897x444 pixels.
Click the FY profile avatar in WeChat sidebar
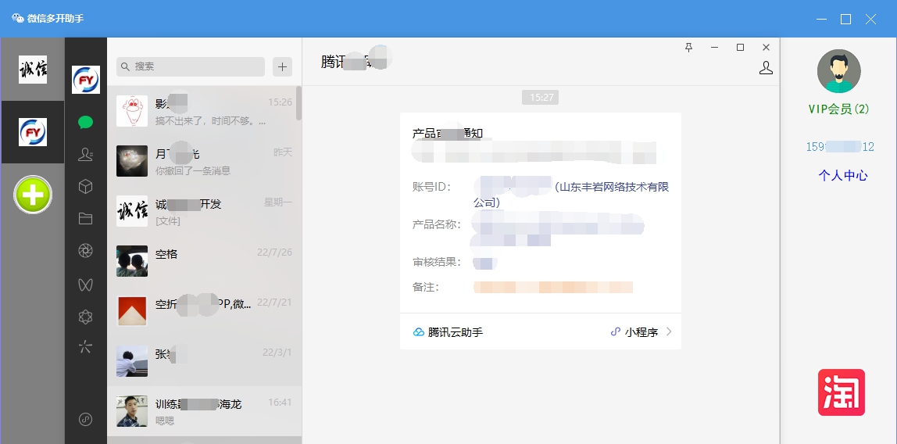coord(86,80)
